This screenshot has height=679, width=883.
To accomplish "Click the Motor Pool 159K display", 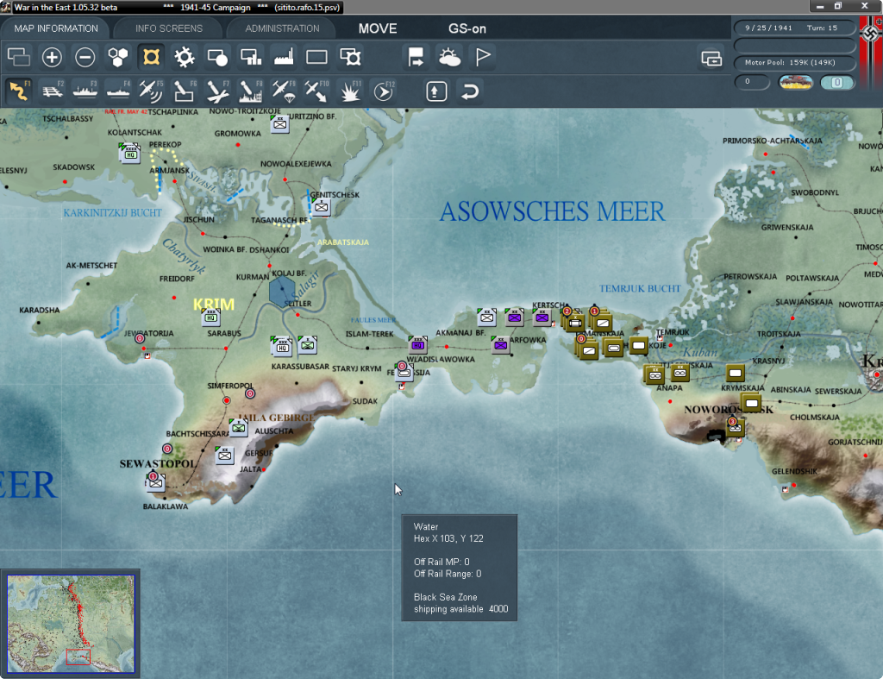I will 794,62.
